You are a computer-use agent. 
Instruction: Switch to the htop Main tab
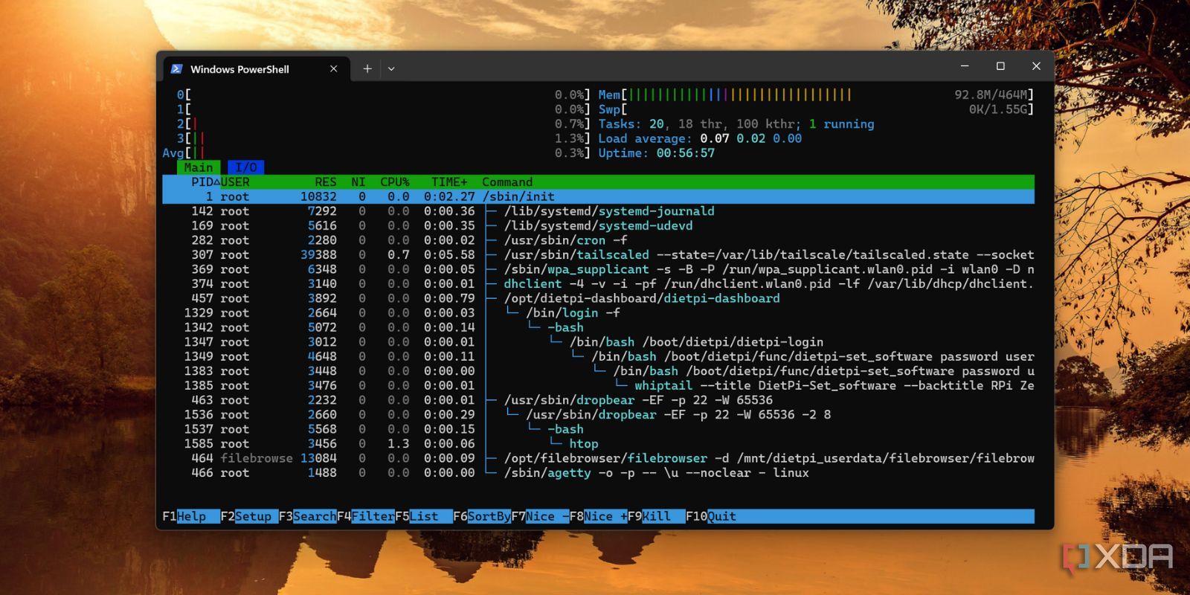tap(199, 167)
